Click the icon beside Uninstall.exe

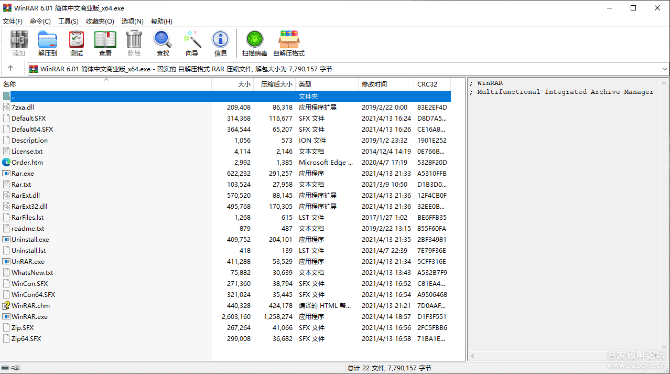(x=6, y=240)
